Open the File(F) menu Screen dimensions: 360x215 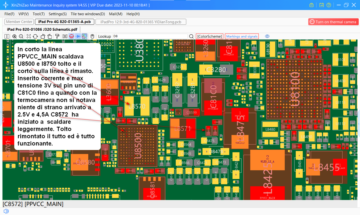click(x=9, y=14)
